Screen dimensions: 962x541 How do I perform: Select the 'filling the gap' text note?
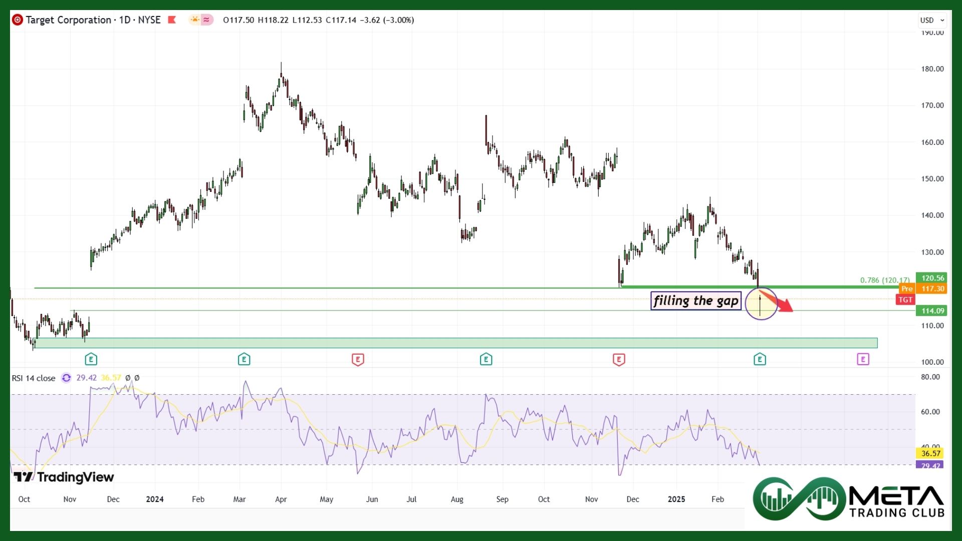[x=696, y=301]
